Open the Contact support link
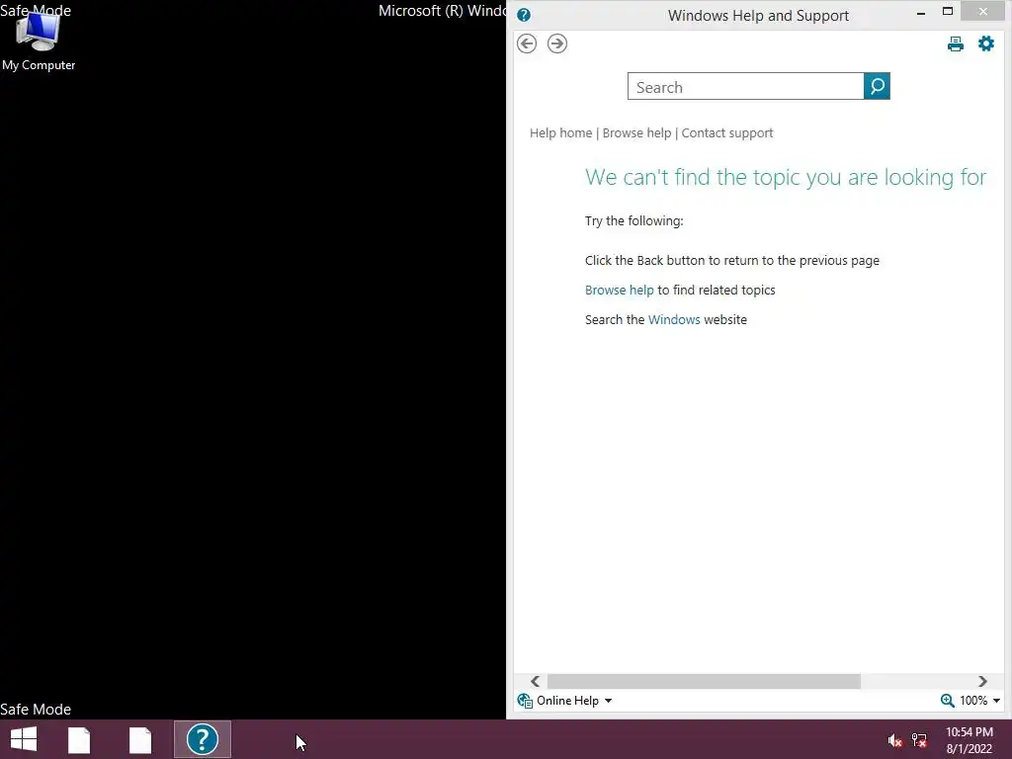Viewport: 1012px width, 759px height. pyautogui.click(x=727, y=133)
